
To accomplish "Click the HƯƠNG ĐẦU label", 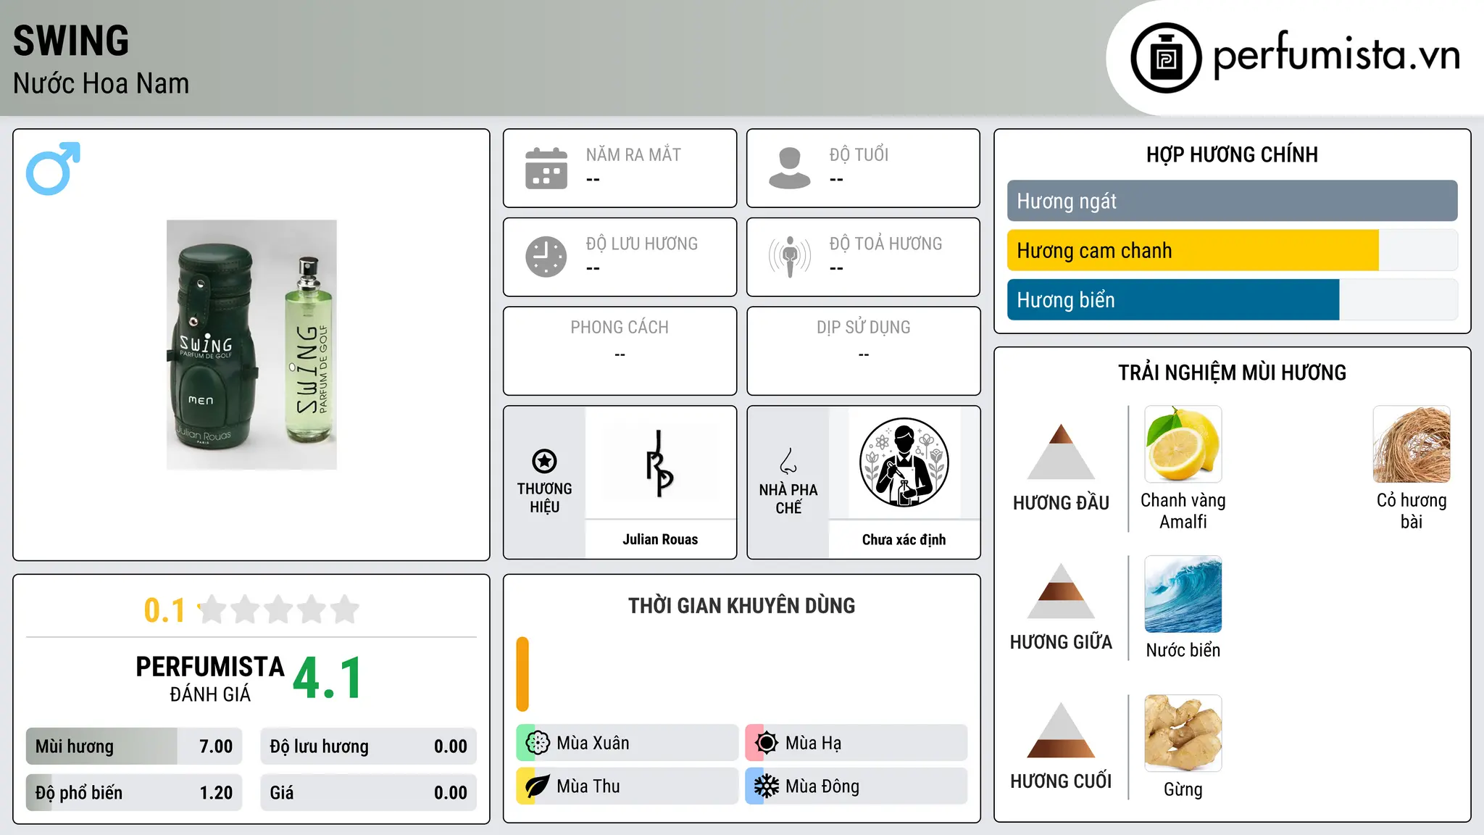I will pyautogui.click(x=1062, y=503).
